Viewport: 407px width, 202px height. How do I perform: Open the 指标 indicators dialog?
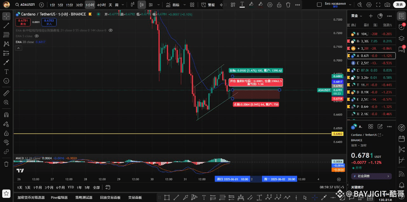click(173, 5)
